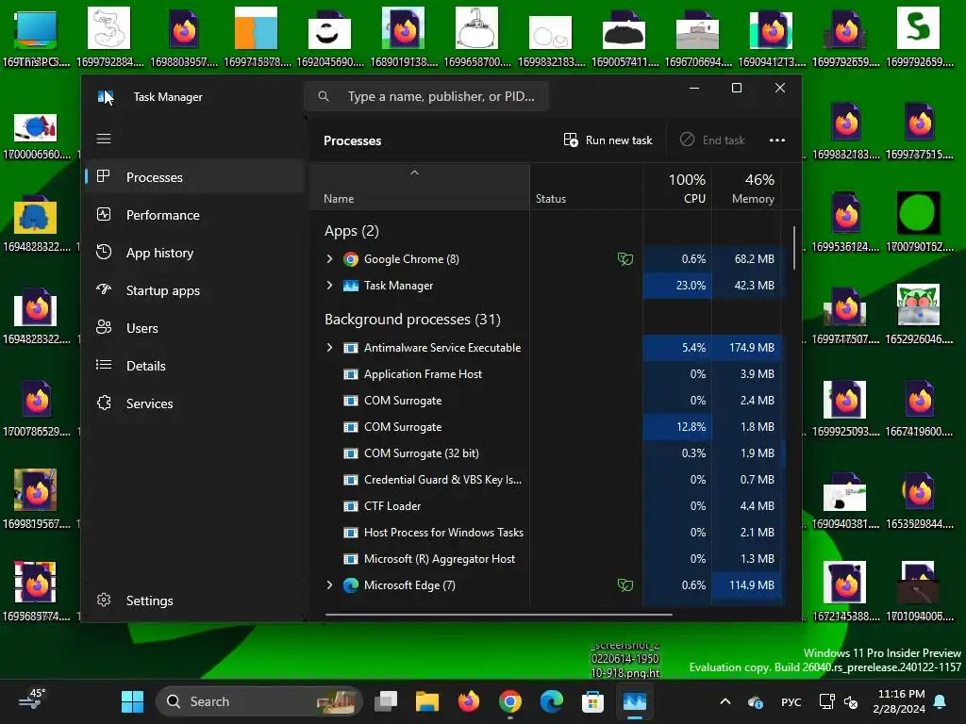
Task: Expand the Google Chrome (8) process group
Action: (329, 259)
